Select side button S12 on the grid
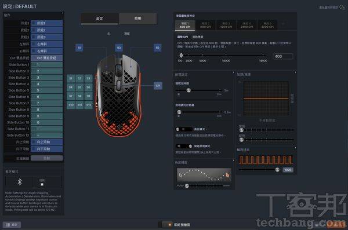This screenshot has width=348, height=230. [88, 105]
